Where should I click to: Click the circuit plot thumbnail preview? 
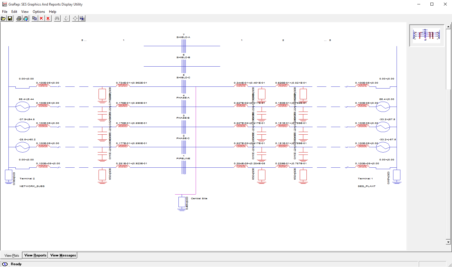tap(427, 35)
